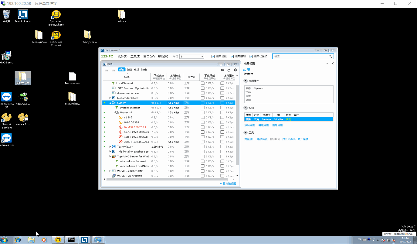This screenshot has height=244, width=417.
Task: Open the 帮助(H) menu
Action: coord(163,57)
